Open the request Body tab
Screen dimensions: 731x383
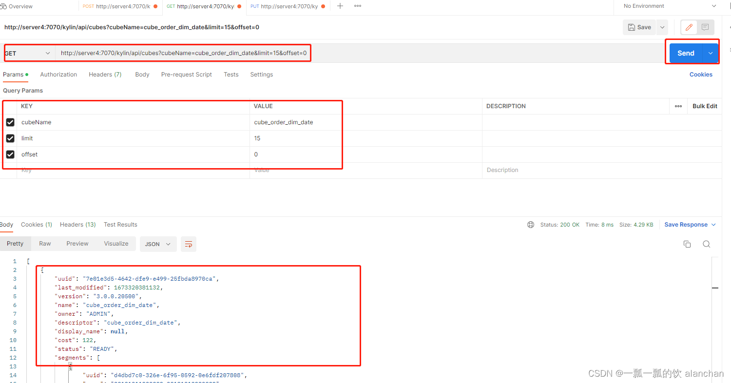pyautogui.click(x=142, y=75)
